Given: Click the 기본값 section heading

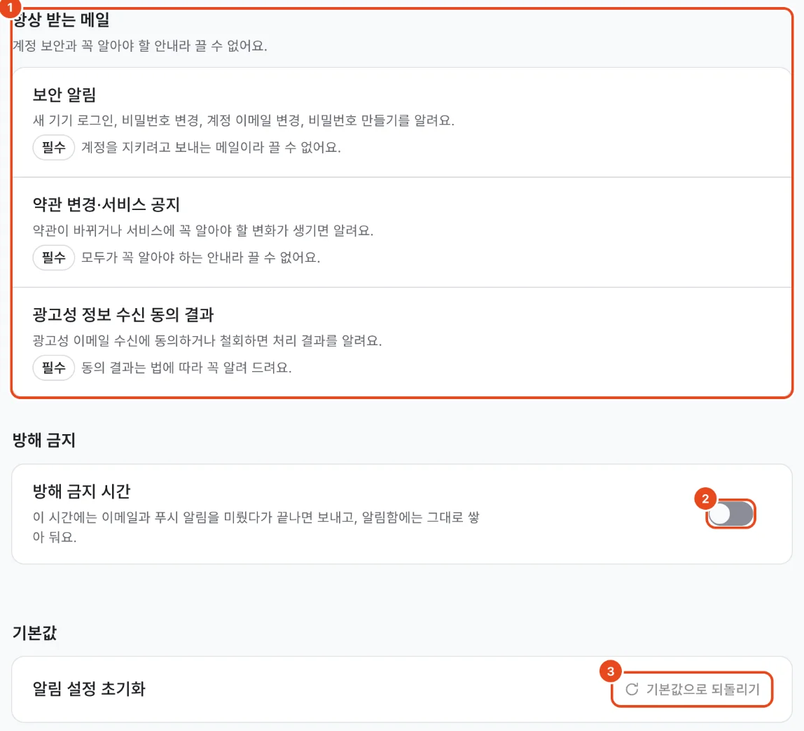Looking at the screenshot, I should click(x=34, y=632).
